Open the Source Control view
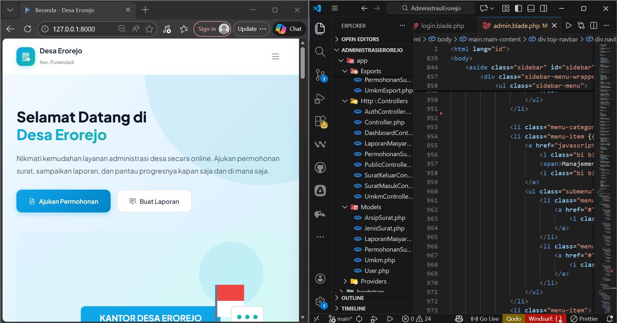The image size is (617, 323). (x=320, y=74)
